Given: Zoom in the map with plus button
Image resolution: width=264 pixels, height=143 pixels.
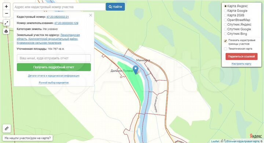Looking at the screenshot, I should tap(6, 7).
